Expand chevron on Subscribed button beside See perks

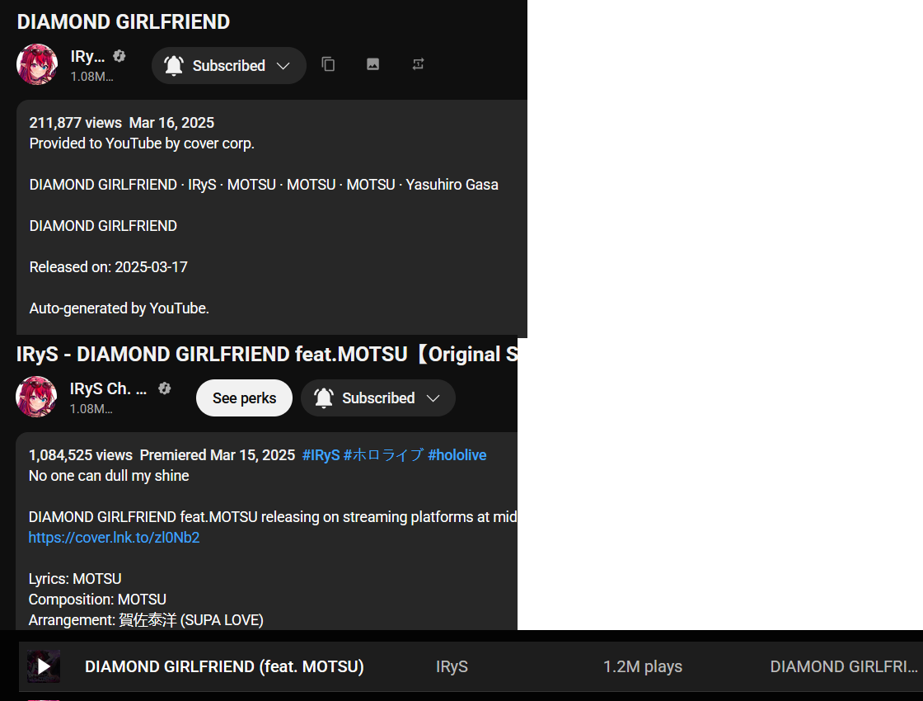[x=433, y=398]
